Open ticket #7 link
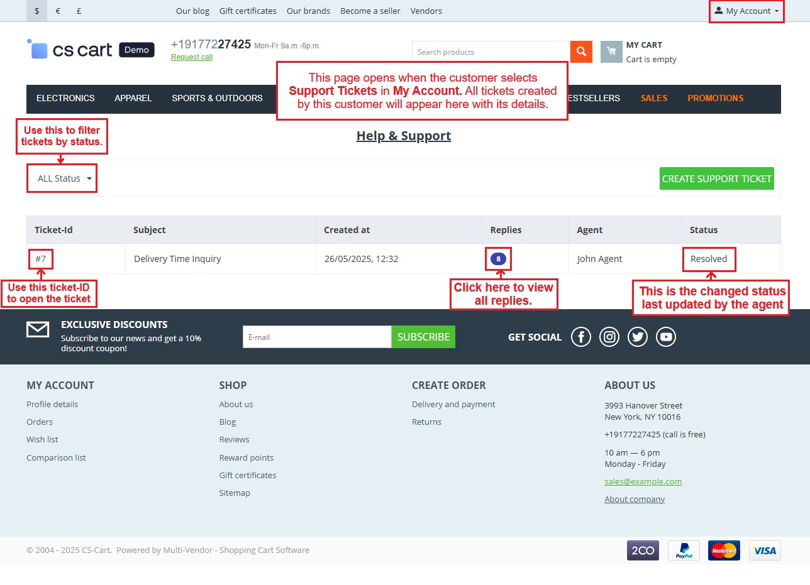The image size is (810, 585). pos(41,259)
